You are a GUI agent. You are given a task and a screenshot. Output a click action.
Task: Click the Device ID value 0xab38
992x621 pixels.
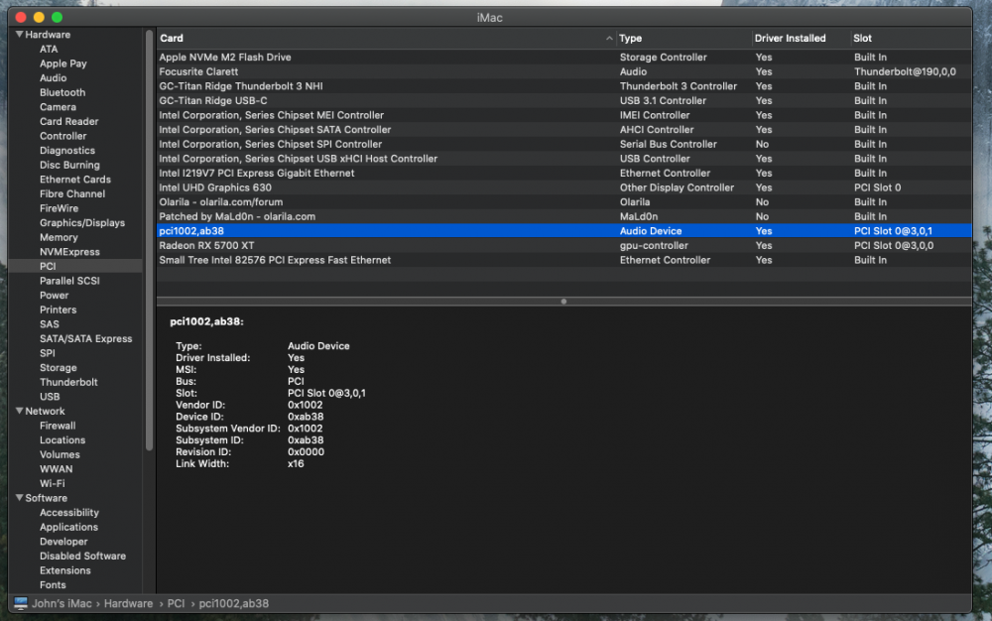click(x=306, y=417)
